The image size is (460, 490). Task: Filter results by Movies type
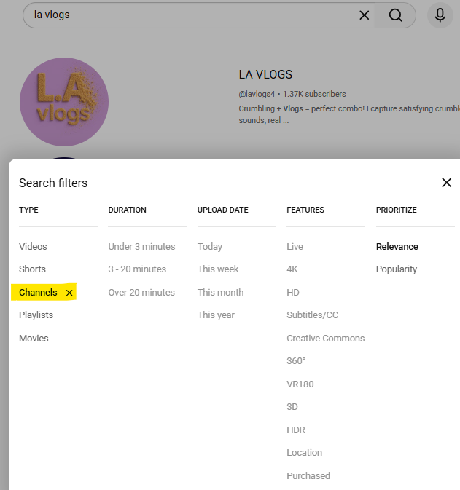[x=34, y=338]
